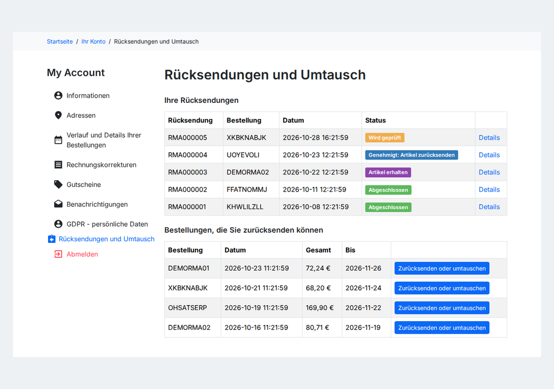
Task: Click the 169,90 € total
Action: tap(320, 308)
